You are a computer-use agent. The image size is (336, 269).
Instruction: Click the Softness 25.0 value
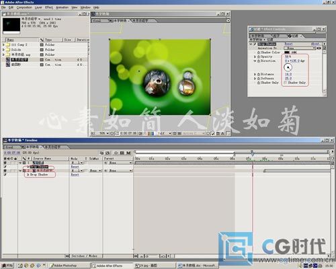[288, 79]
